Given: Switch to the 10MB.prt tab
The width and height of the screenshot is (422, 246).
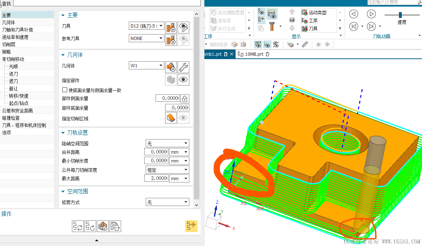Looking at the screenshot, I should click(254, 54).
